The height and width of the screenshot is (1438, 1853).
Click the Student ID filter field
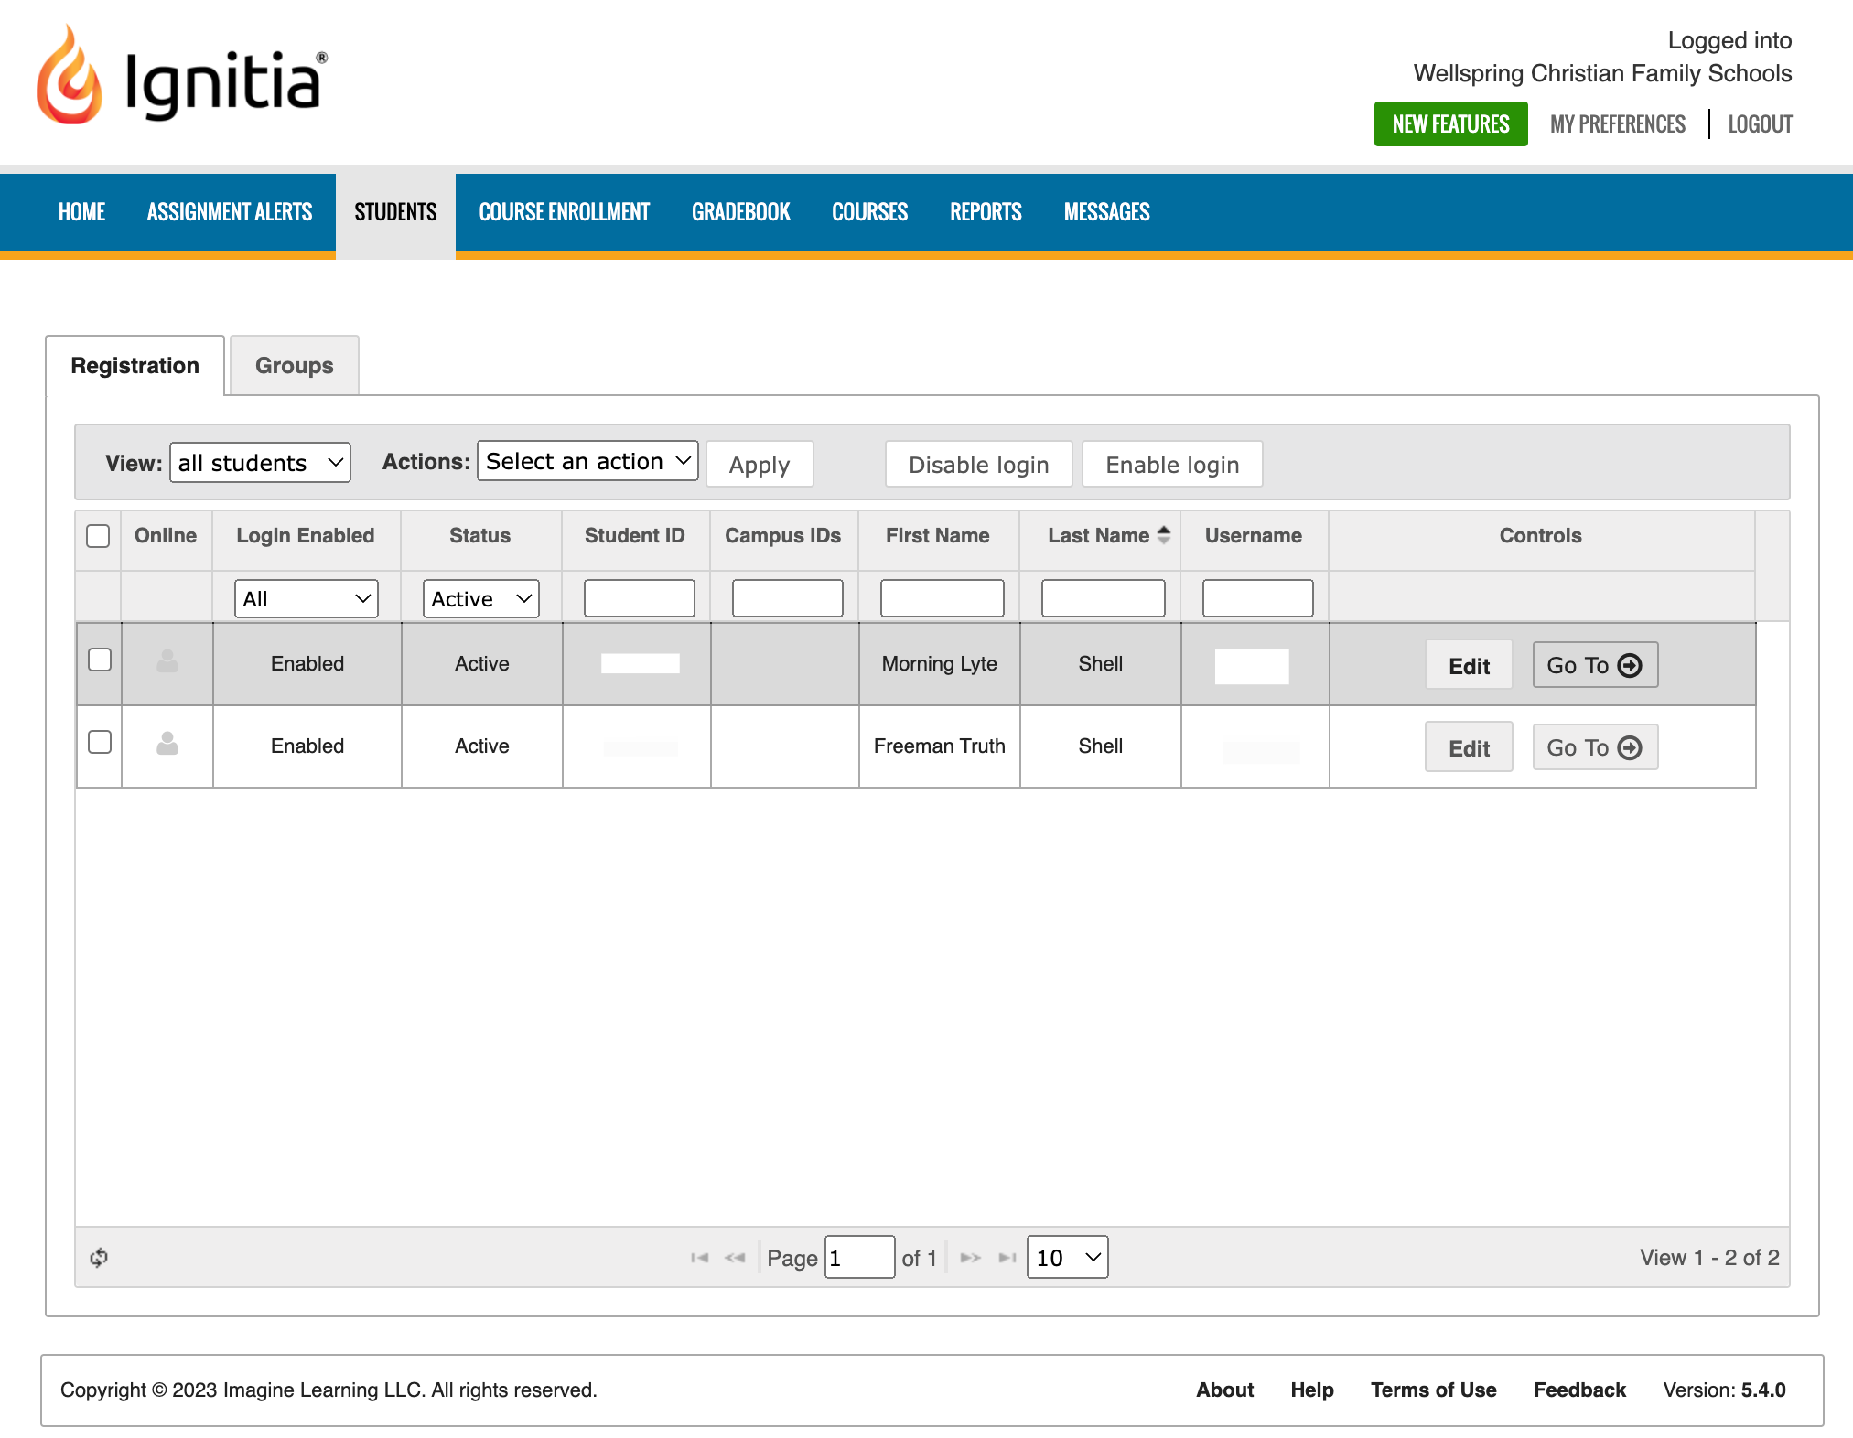(x=640, y=598)
